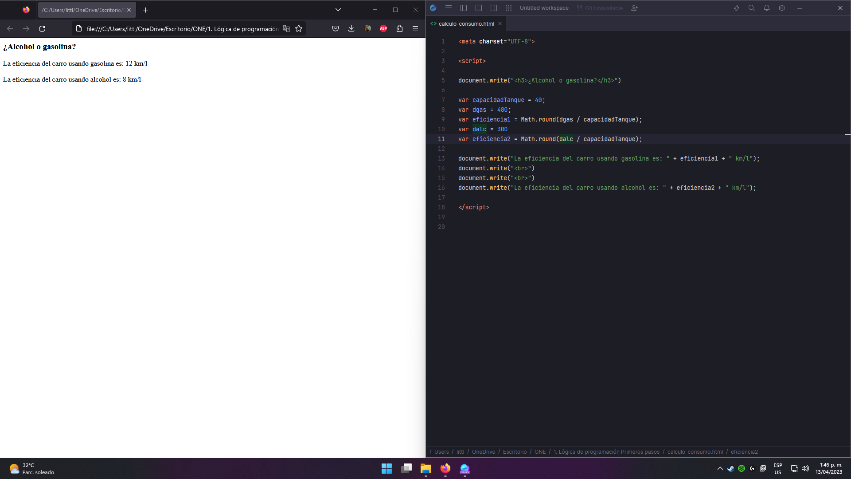This screenshot has height=479, width=851.
Task: Click the Firefox back arrow
Action: coord(10,29)
